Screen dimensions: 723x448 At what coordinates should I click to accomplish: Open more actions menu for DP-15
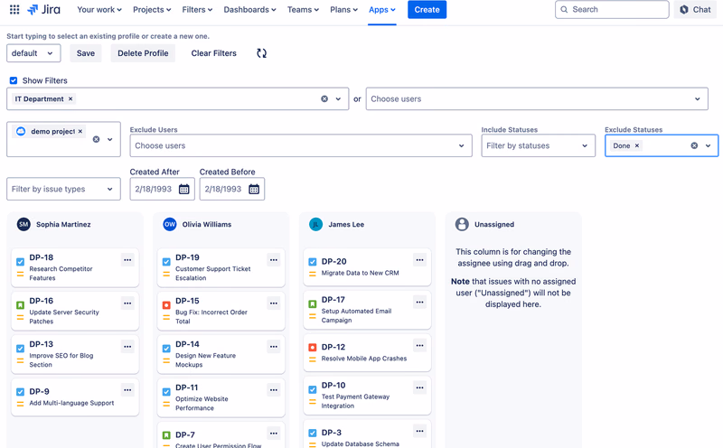click(274, 303)
